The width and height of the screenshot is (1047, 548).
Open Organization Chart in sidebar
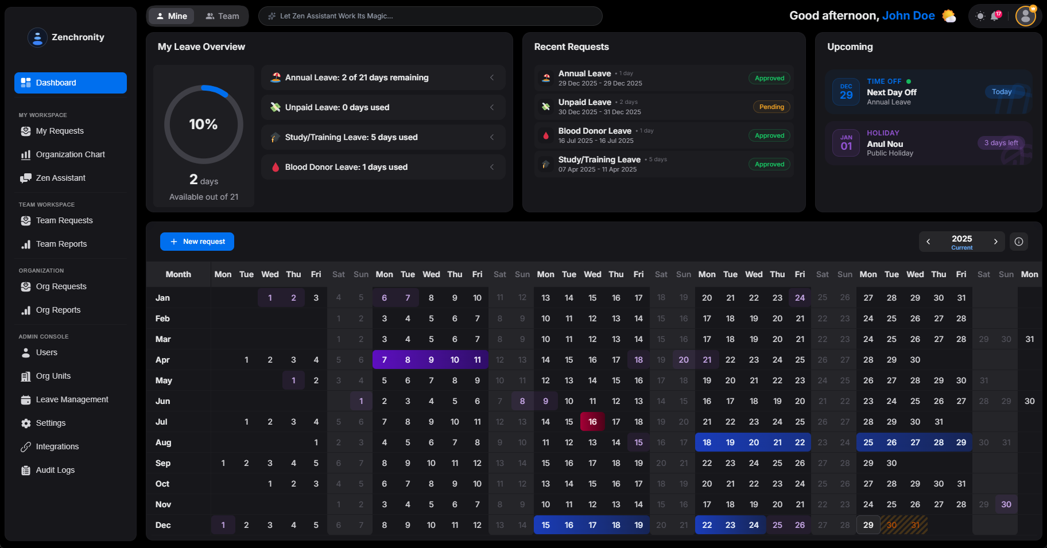tap(70, 154)
